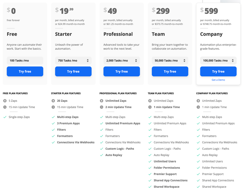Click the checkmark beside Starter '3 Premium Apps'
The width and height of the screenshot is (242, 191).
pyautogui.click(x=53, y=123)
